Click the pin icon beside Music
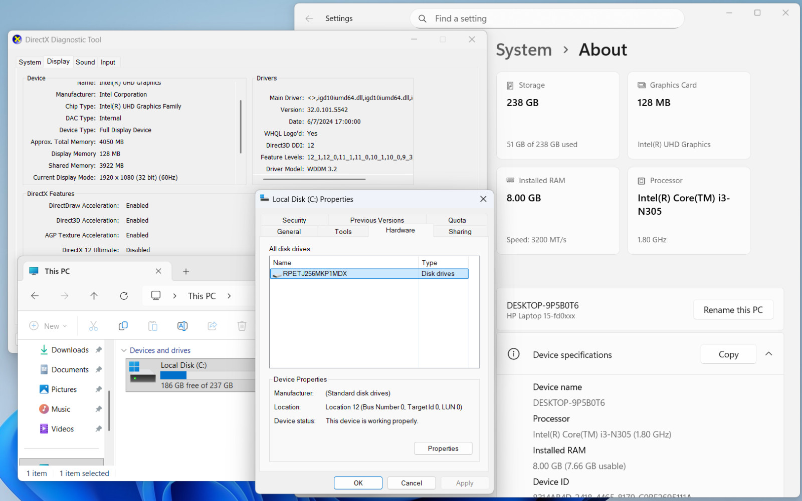Viewport: 802px width, 501px height. pyautogui.click(x=99, y=409)
